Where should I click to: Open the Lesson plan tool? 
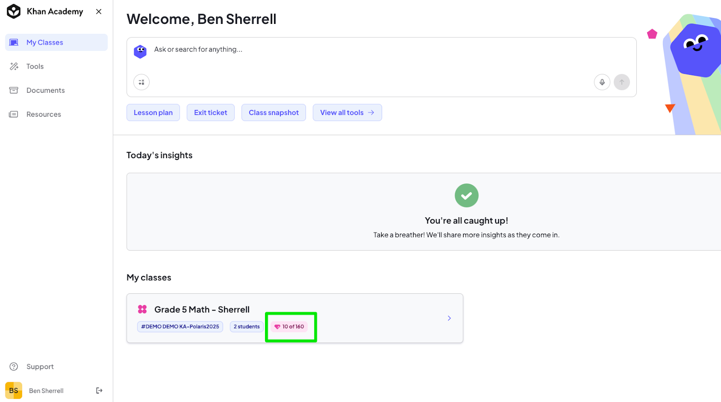(153, 113)
